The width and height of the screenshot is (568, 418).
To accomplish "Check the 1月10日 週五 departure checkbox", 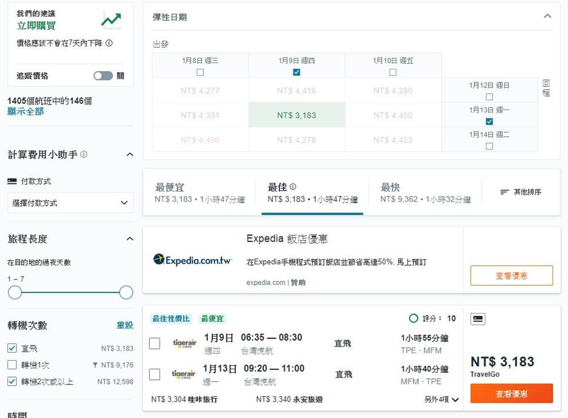I will click(393, 72).
